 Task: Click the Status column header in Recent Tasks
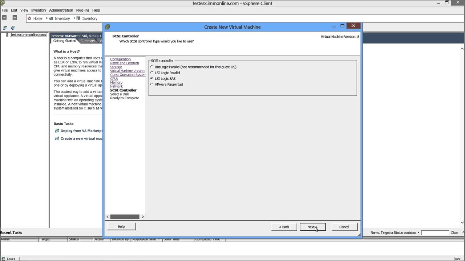tap(80, 239)
